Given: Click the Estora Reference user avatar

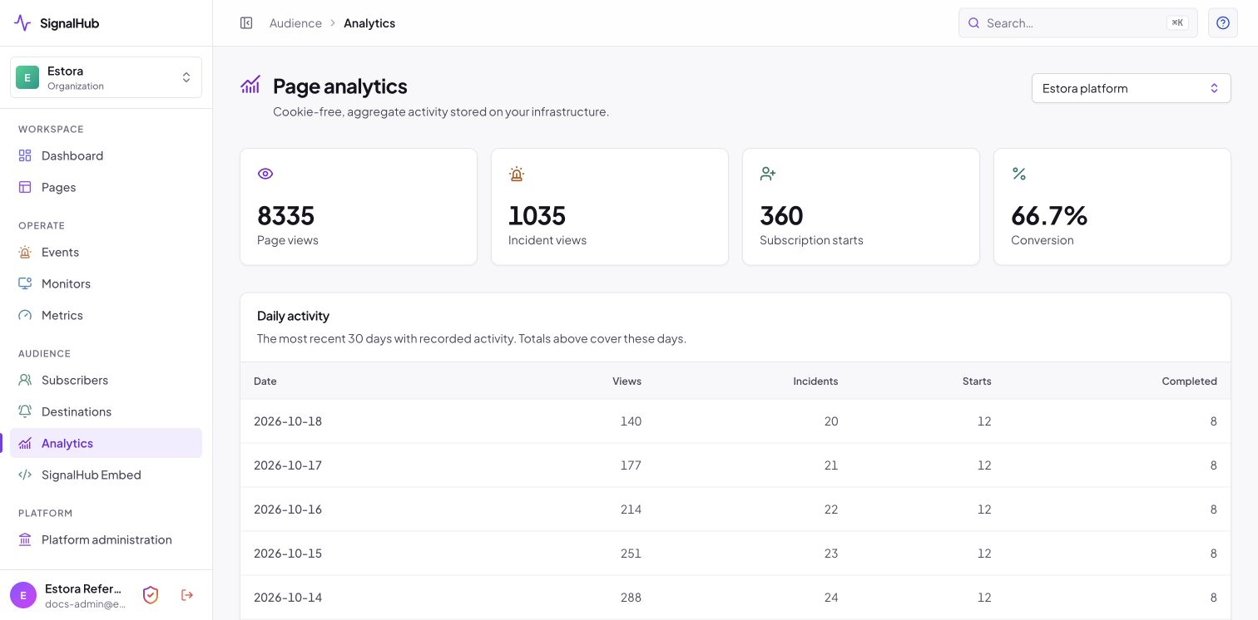Looking at the screenshot, I should [23, 595].
